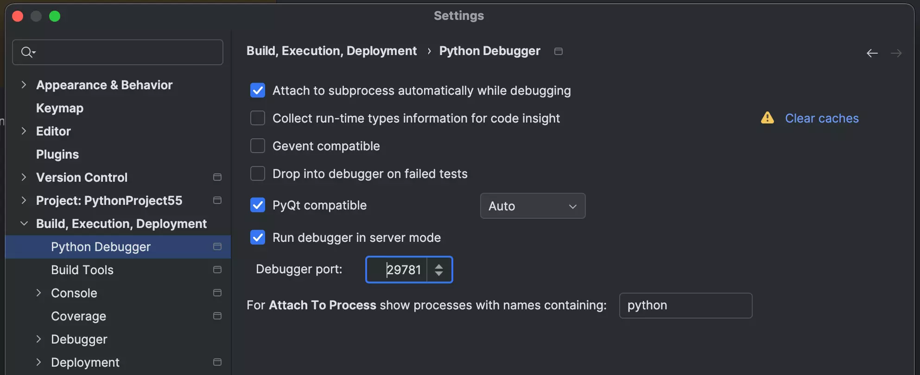Click the Attach To Process name field
920x375 pixels.
[685, 306]
